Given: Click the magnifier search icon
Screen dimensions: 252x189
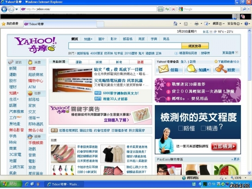Looking at the screenshot, I should pos(244,9).
